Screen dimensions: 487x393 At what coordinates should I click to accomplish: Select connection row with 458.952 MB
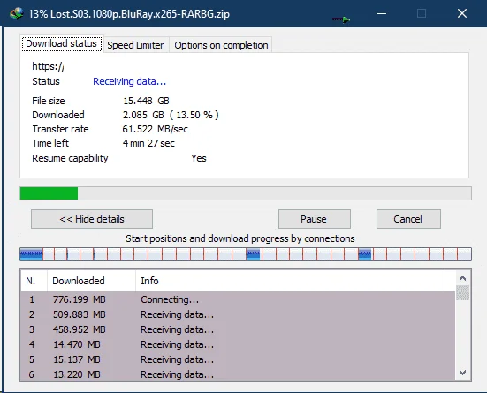tap(238, 329)
